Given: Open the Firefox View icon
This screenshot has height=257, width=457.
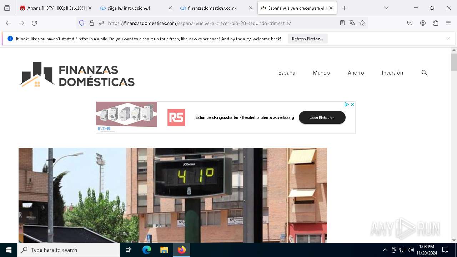Looking at the screenshot, I should click(7, 8).
